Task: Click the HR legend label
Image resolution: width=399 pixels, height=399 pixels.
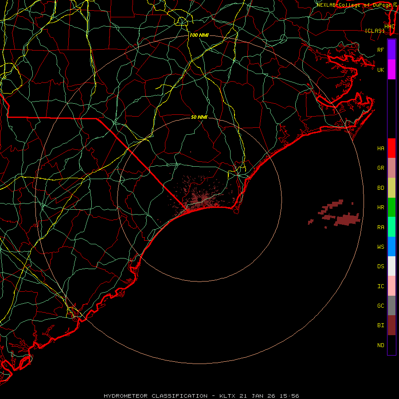Action: point(380,207)
